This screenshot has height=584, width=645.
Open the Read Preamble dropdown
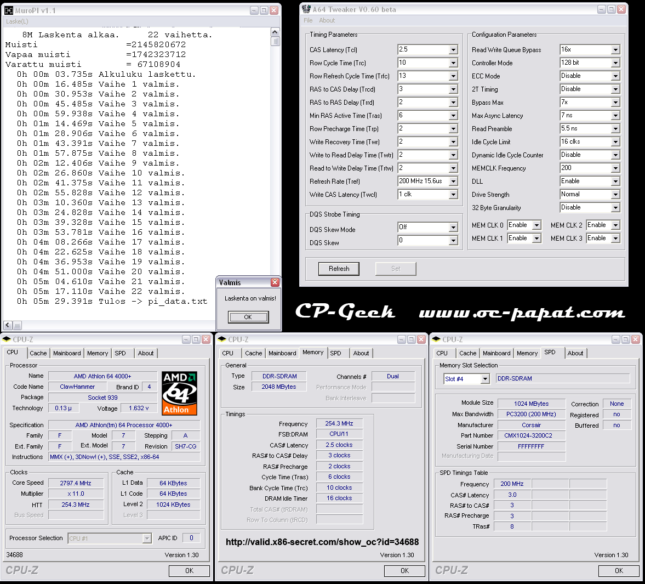pyautogui.click(x=615, y=129)
